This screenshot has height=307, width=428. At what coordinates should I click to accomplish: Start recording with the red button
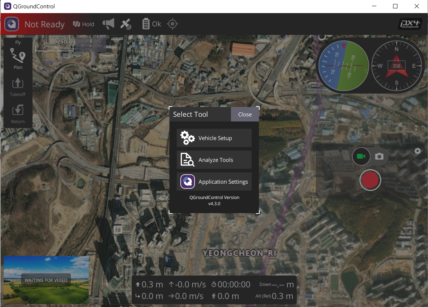[370, 180]
